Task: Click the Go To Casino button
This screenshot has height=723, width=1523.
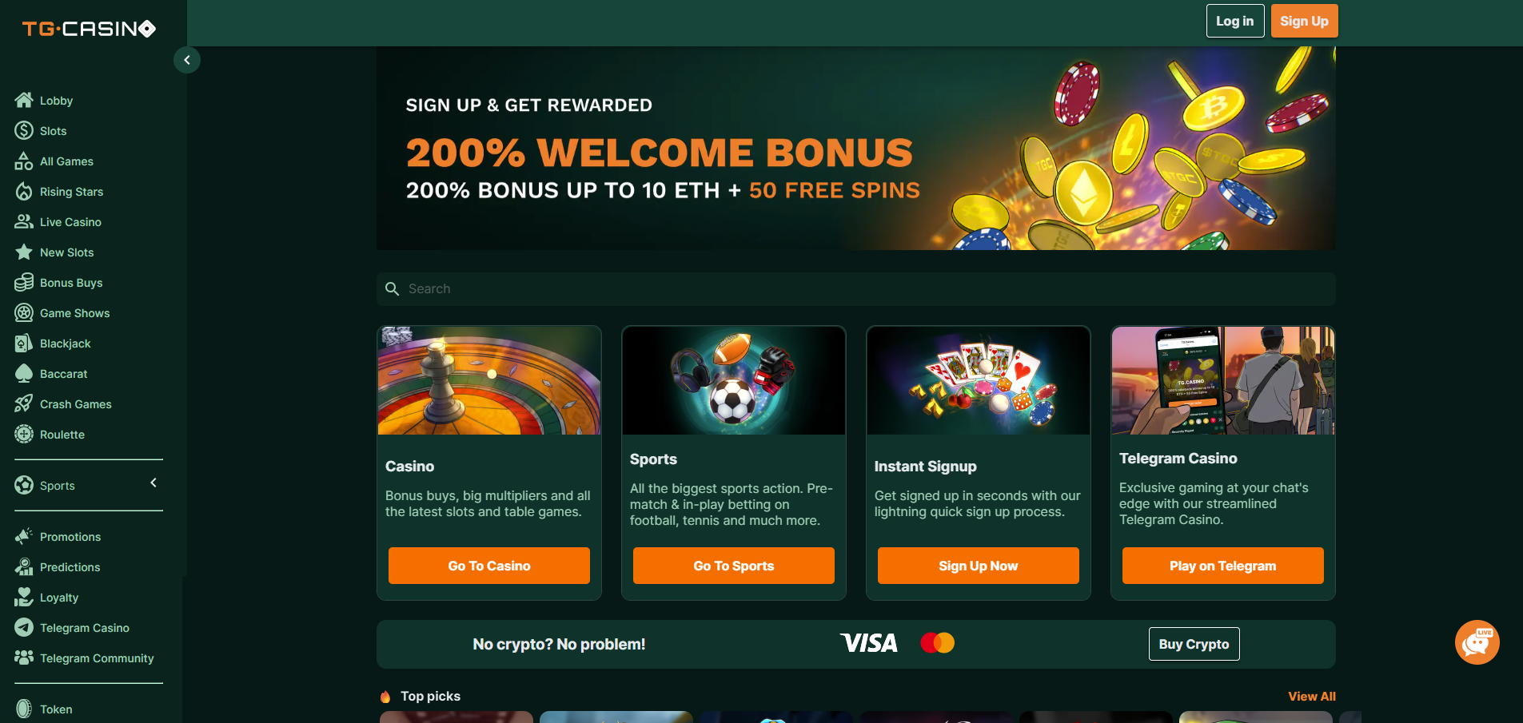Action: point(489,566)
